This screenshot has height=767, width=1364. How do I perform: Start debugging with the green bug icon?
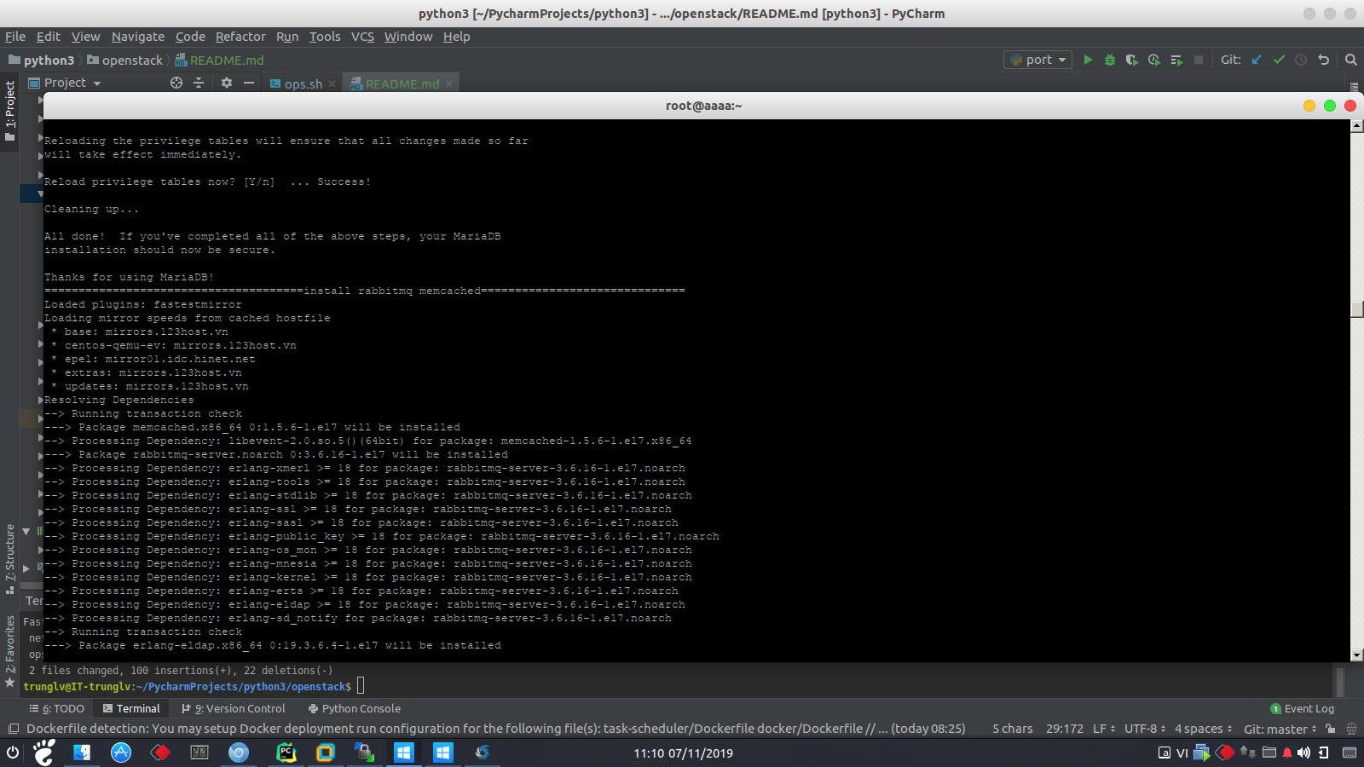click(1110, 60)
